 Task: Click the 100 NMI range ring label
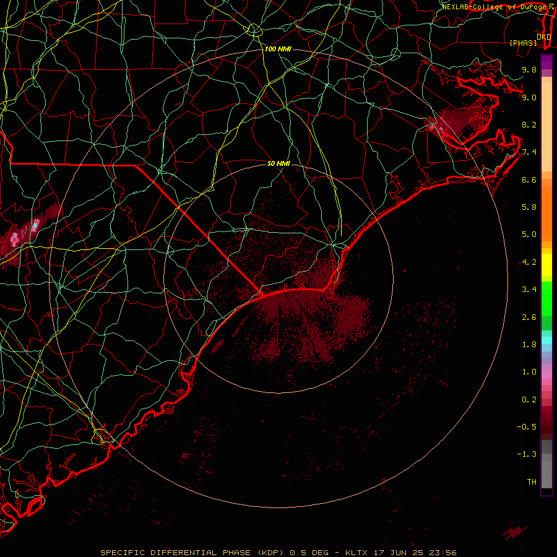[278, 49]
